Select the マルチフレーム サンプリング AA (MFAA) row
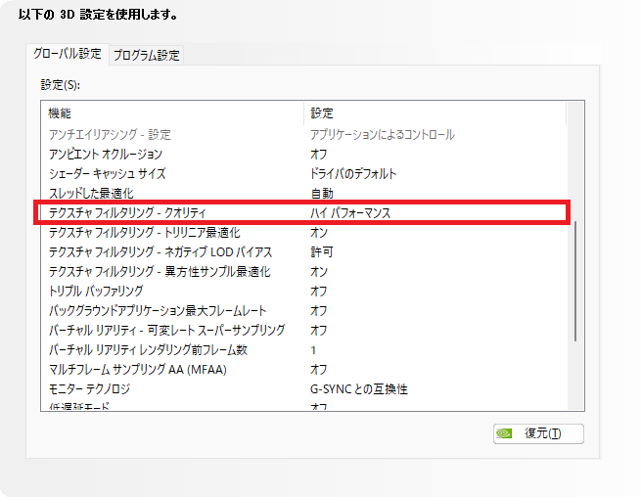Screen dimensions: 641x497 [x=304, y=370]
